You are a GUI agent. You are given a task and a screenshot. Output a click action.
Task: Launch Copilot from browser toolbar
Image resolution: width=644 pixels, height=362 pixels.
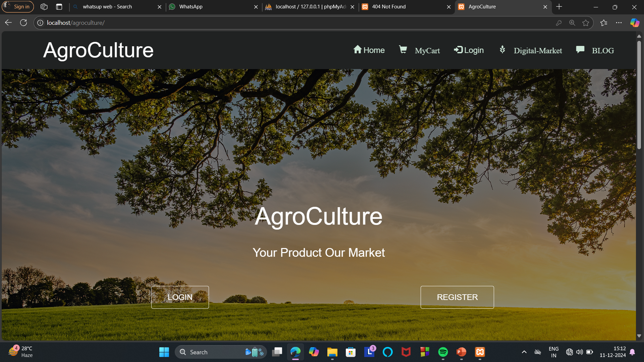pyautogui.click(x=635, y=23)
